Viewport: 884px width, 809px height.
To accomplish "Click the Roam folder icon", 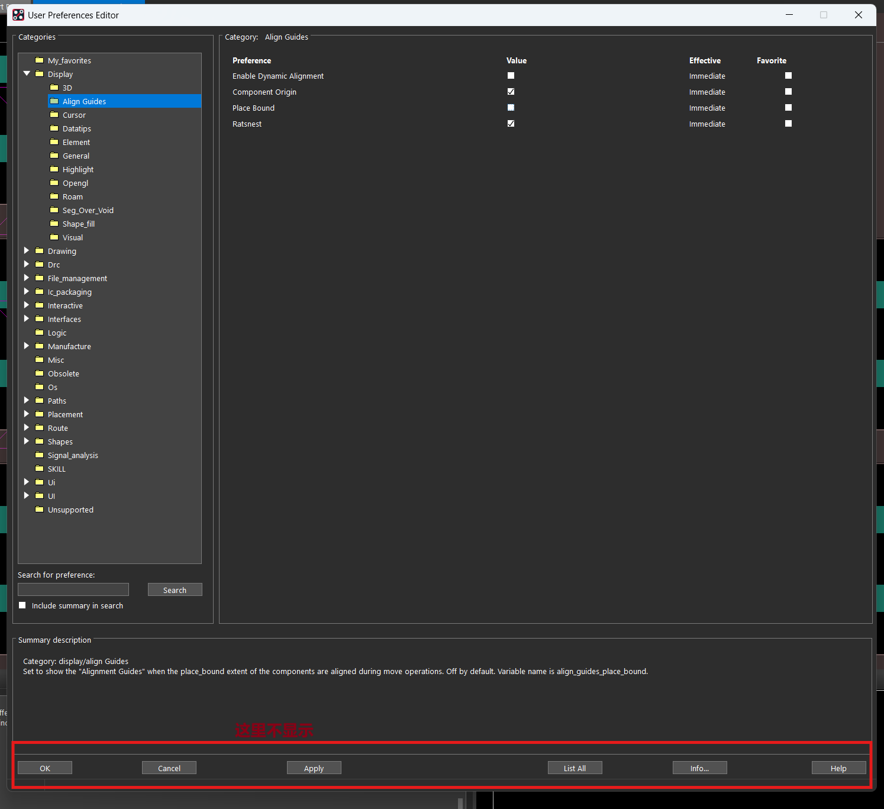I will tap(54, 196).
